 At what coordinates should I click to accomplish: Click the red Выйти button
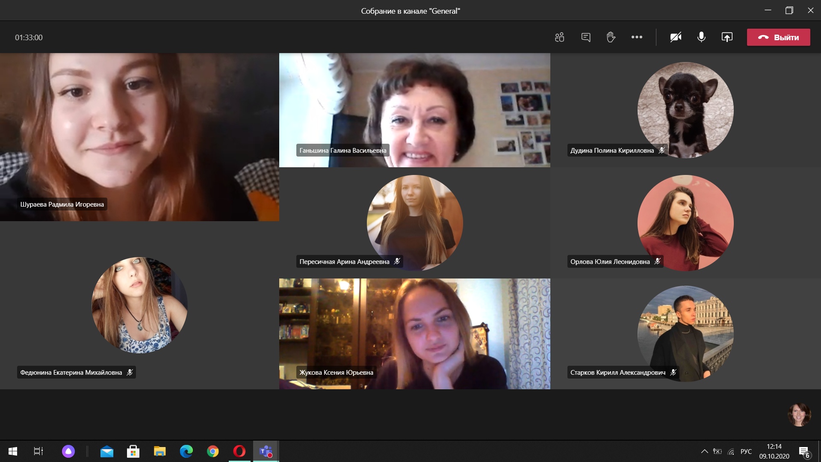[x=778, y=37]
